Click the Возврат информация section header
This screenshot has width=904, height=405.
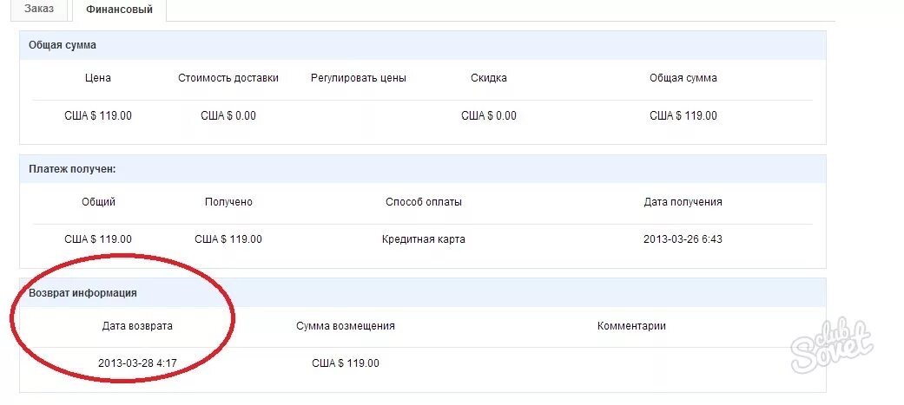pyautogui.click(x=82, y=293)
